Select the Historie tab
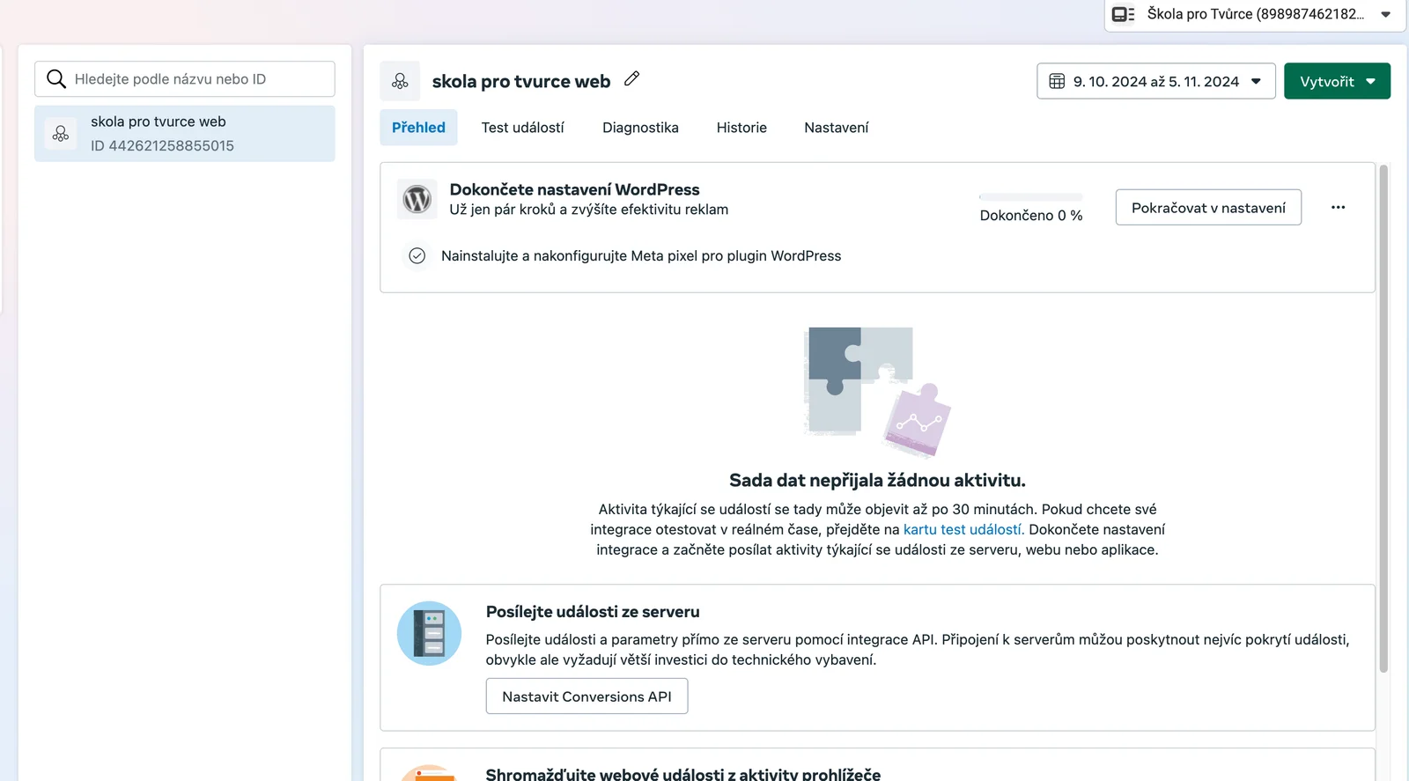Image resolution: width=1409 pixels, height=781 pixels. click(x=741, y=128)
